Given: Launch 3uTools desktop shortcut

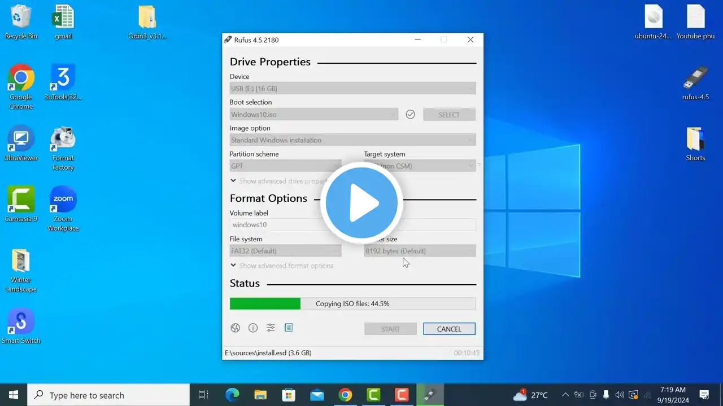Looking at the screenshot, I should [63, 83].
